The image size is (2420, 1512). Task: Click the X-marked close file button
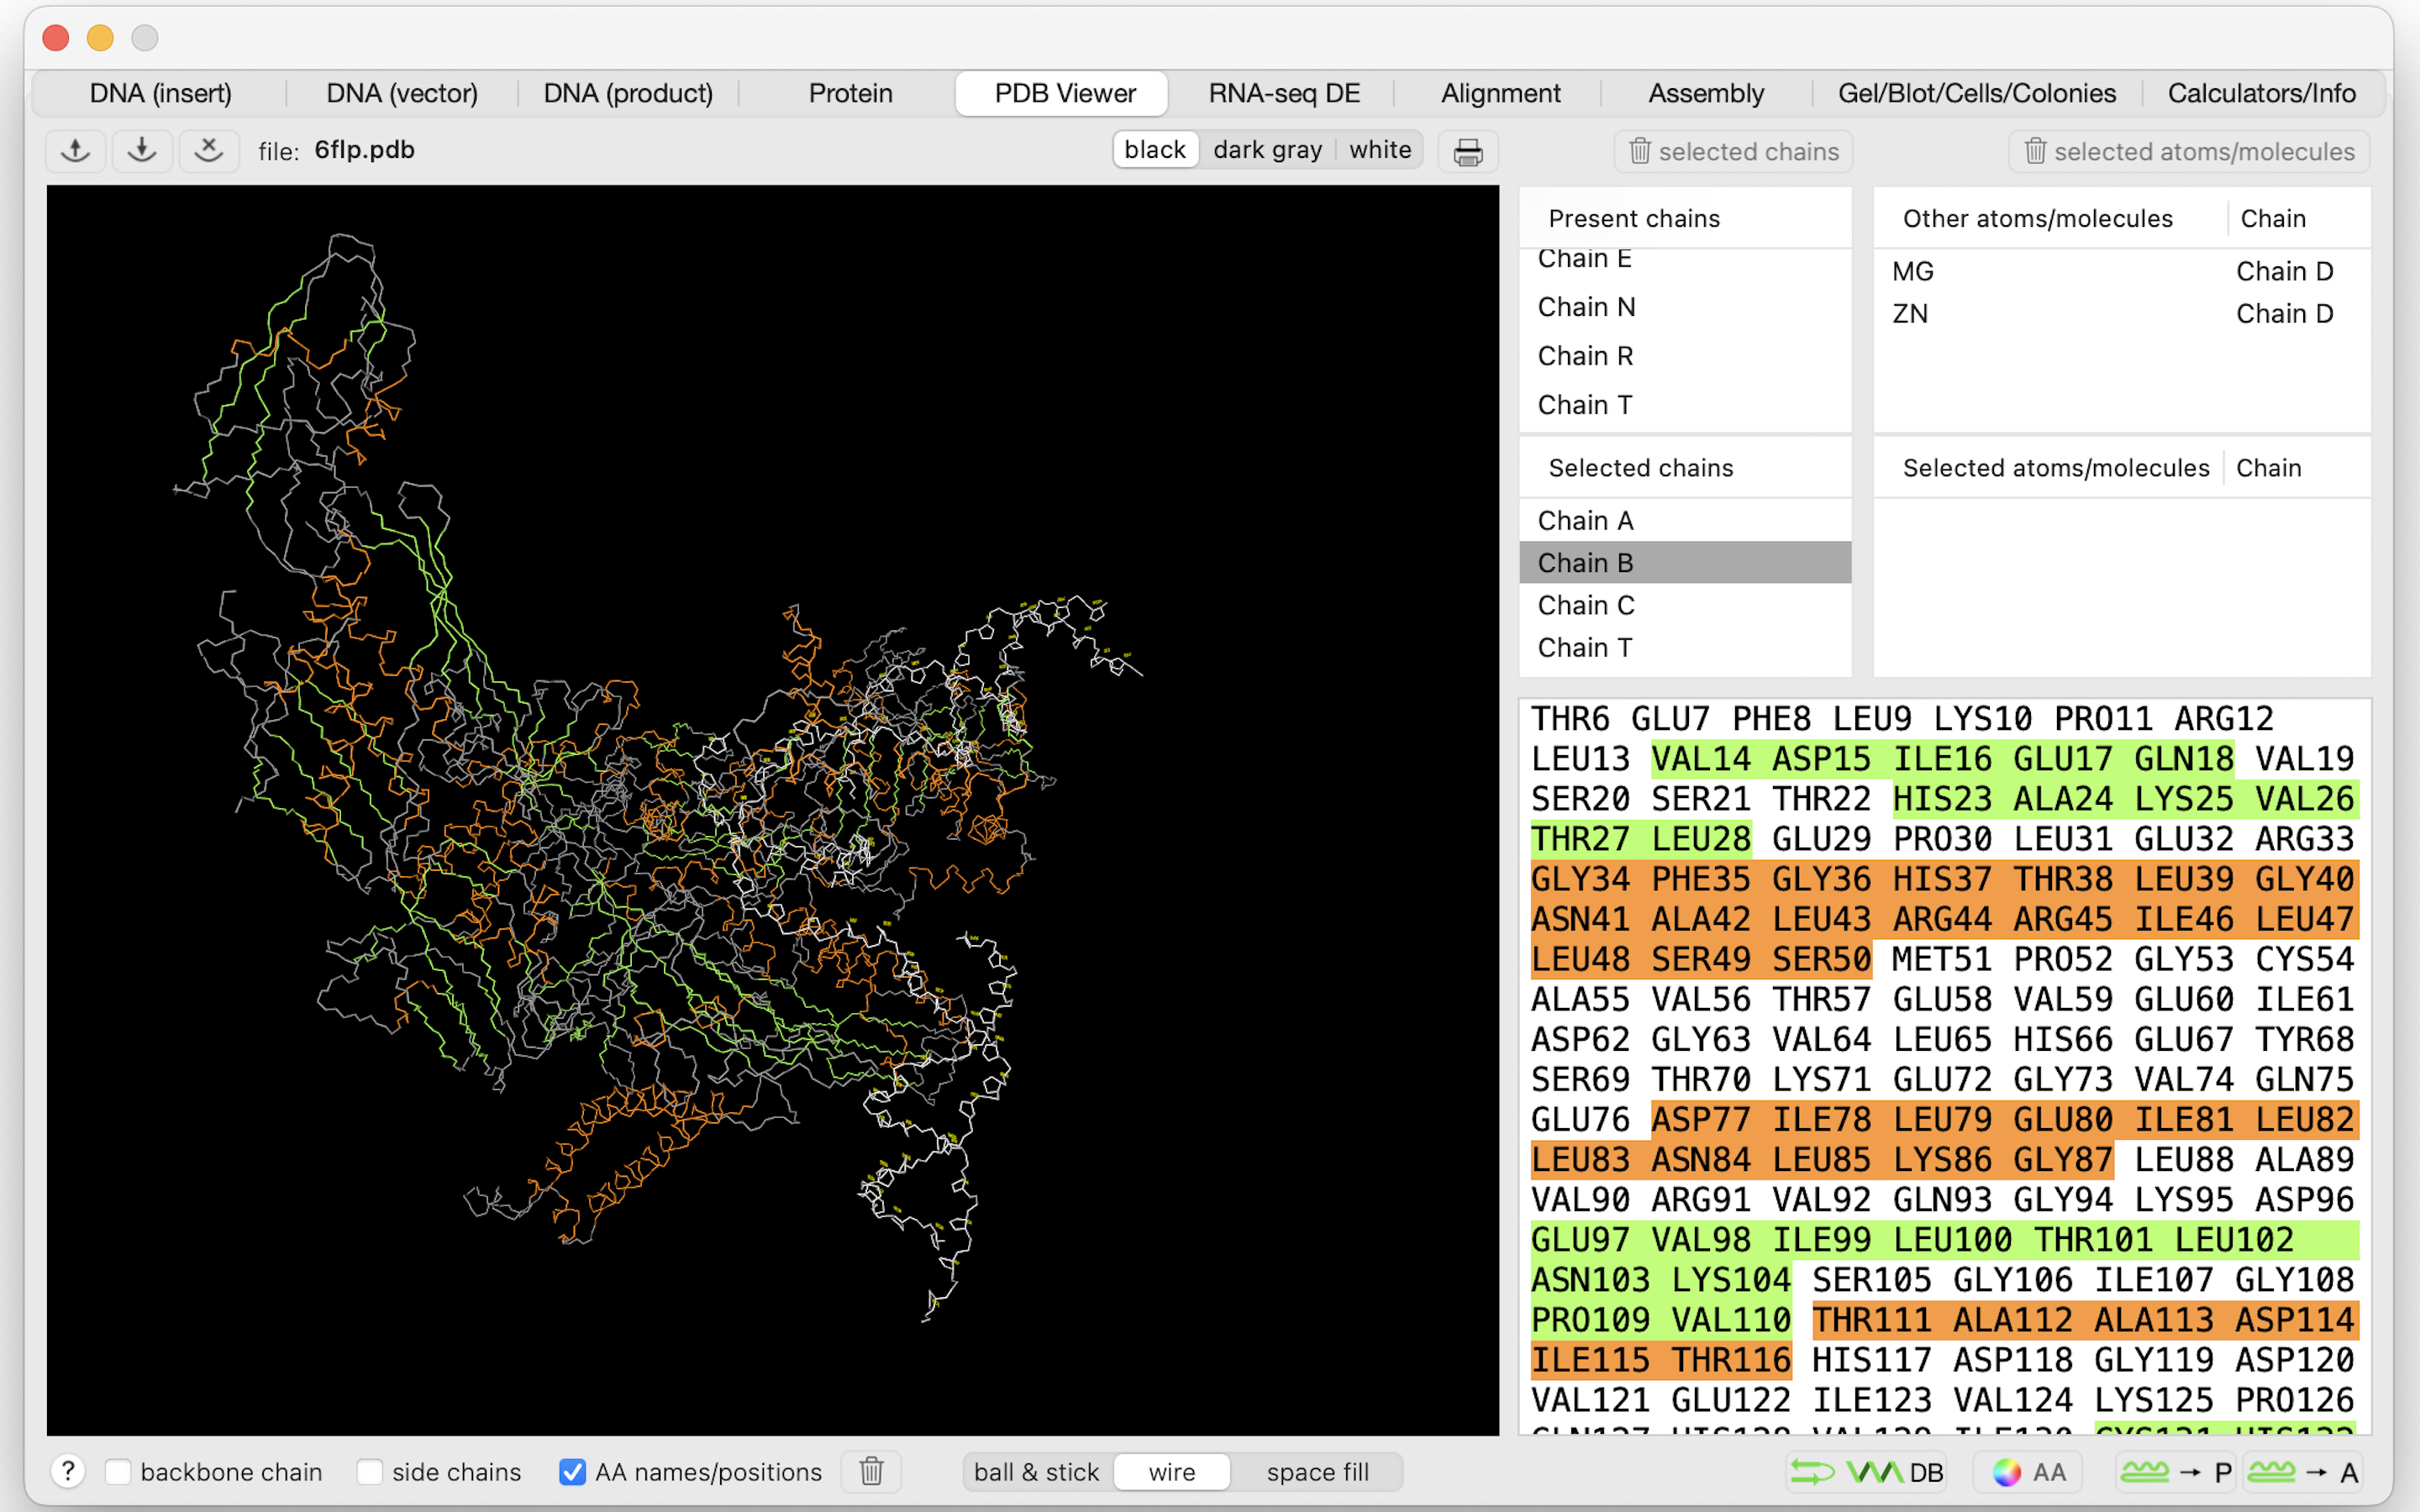(208, 151)
